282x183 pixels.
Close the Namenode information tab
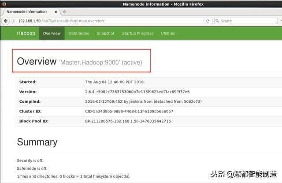tap(56, 12)
